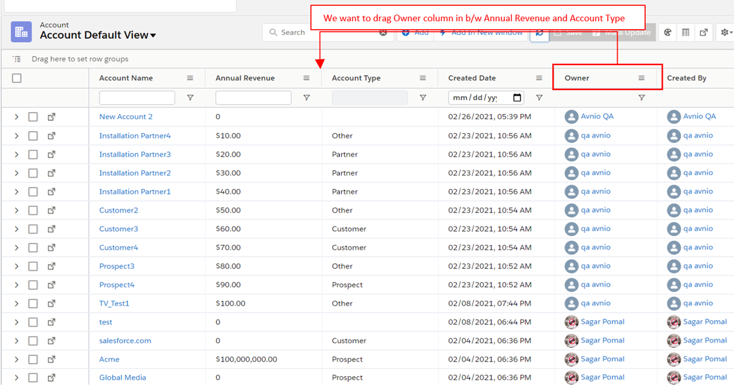Expand the New Account 2 row
734x386 pixels.
click(x=16, y=117)
